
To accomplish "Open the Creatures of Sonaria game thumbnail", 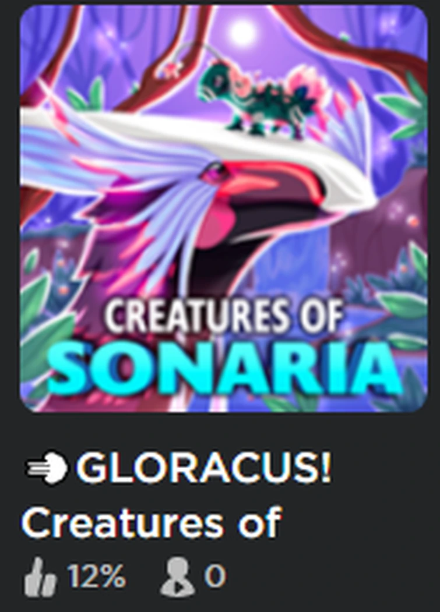I will (224, 208).
